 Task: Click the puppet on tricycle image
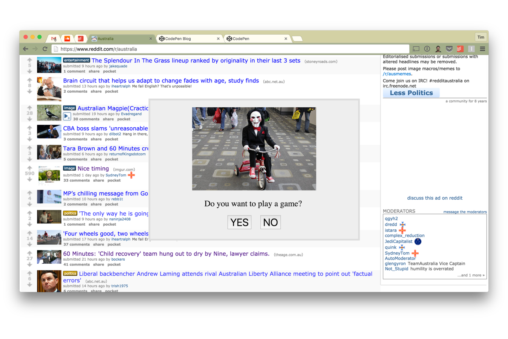pos(254,149)
